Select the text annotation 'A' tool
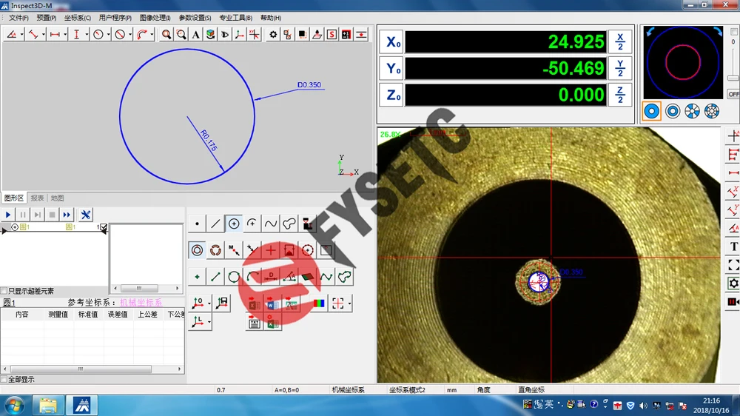 pyautogui.click(x=196, y=35)
